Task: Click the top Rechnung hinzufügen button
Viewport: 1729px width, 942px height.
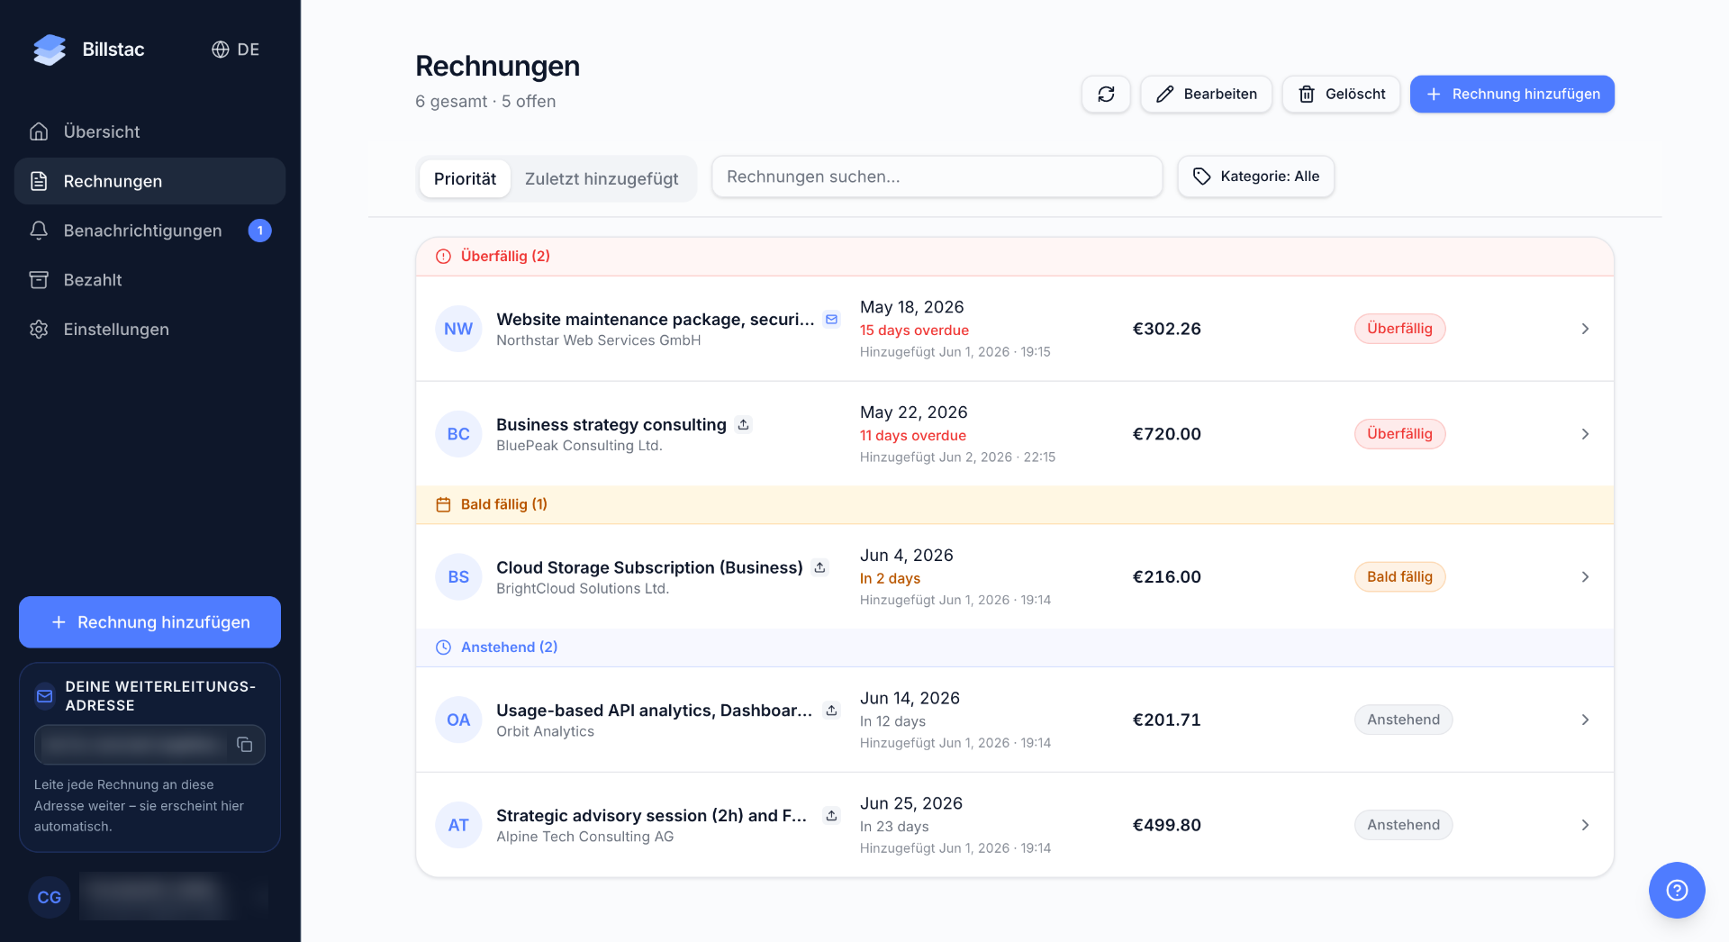Action: [1512, 94]
